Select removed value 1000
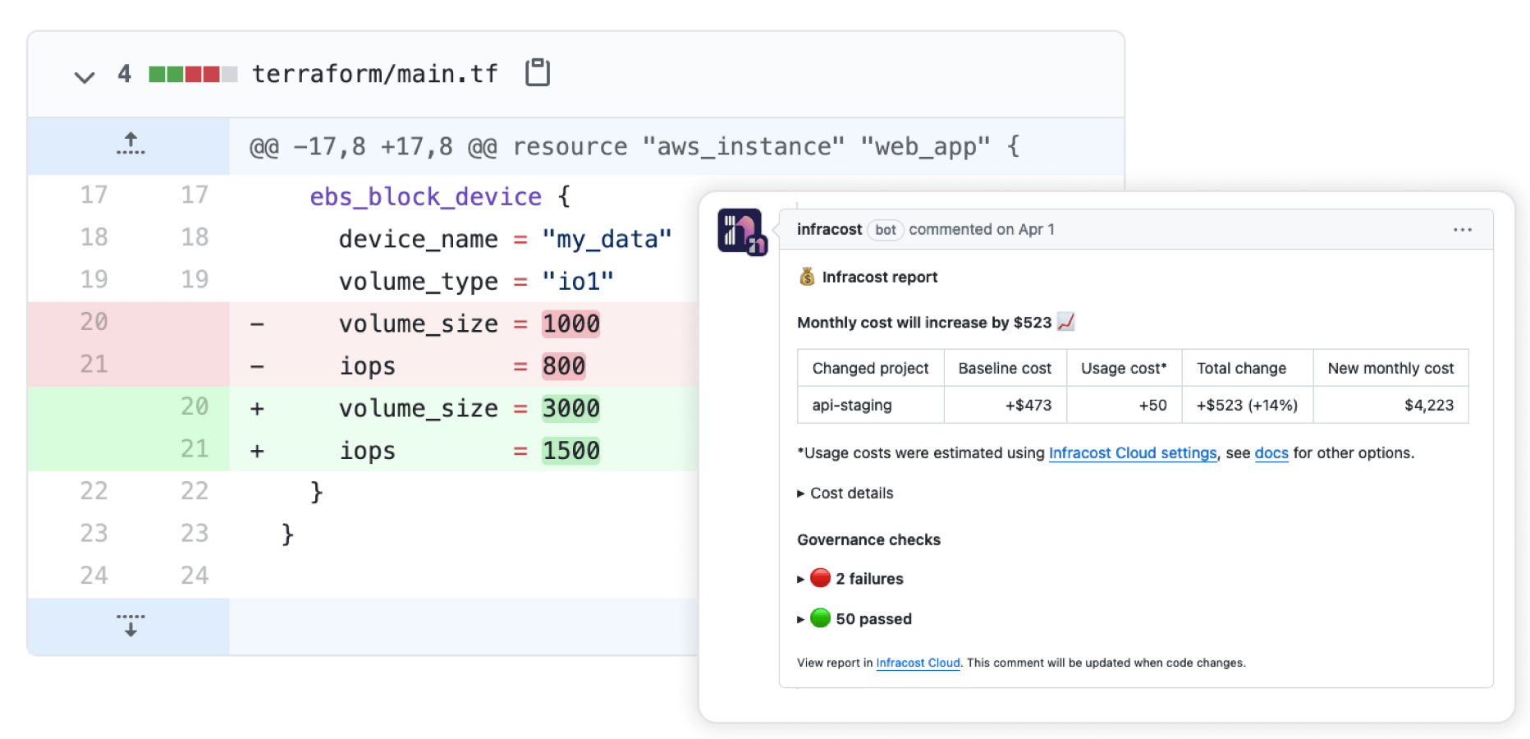 [570, 324]
